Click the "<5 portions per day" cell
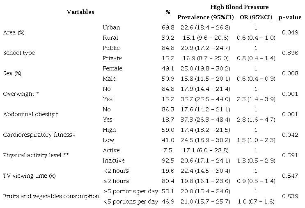The width and height of the screenshot is (305, 208). point(130,201)
